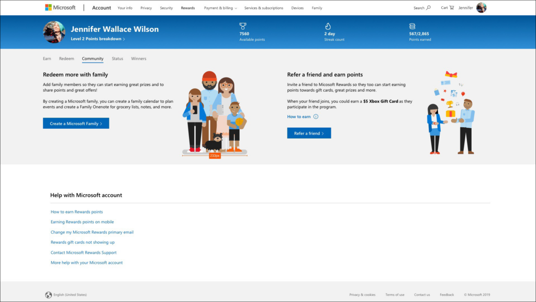The width and height of the screenshot is (536, 302).
Task: Open the Your info menu item
Action: pyautogui.click(x=125, y=8)
